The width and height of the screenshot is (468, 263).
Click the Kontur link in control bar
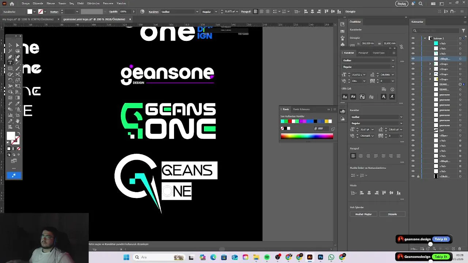(x=54, y=12)
